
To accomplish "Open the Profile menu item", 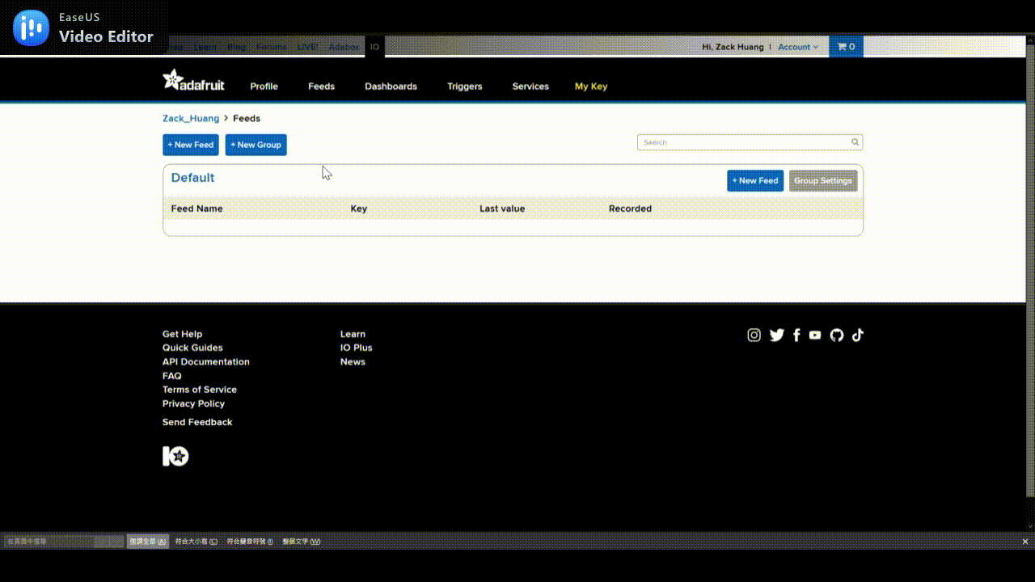I will pyautogui.click(x=264, y=86).
